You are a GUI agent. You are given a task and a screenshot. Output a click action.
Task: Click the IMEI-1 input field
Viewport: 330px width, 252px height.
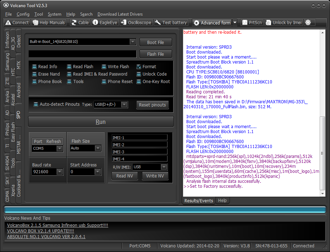tap(139, 137)
